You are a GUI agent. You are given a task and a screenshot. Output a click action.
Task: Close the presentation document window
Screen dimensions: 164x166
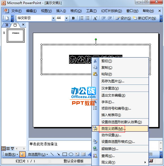click(x=159, y=11)
